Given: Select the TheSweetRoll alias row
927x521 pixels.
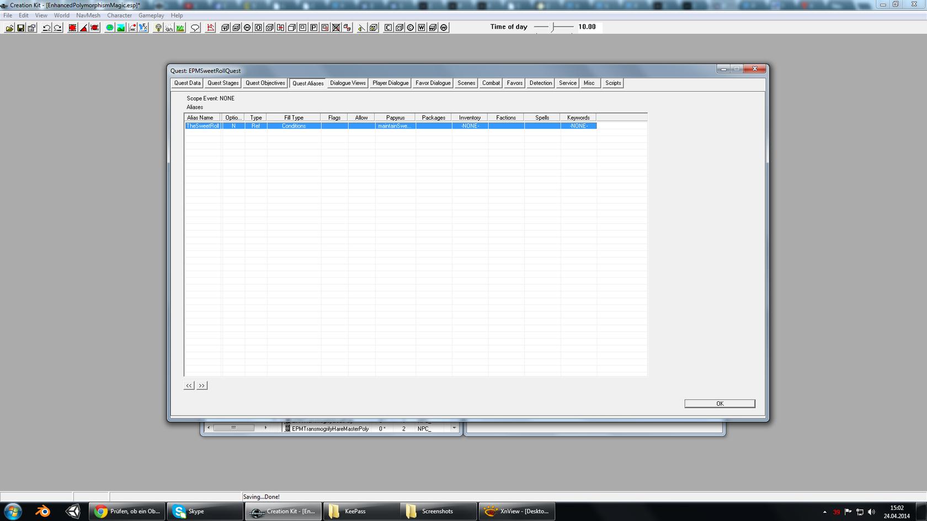Looking at the screenshot, I should point(203,126).
